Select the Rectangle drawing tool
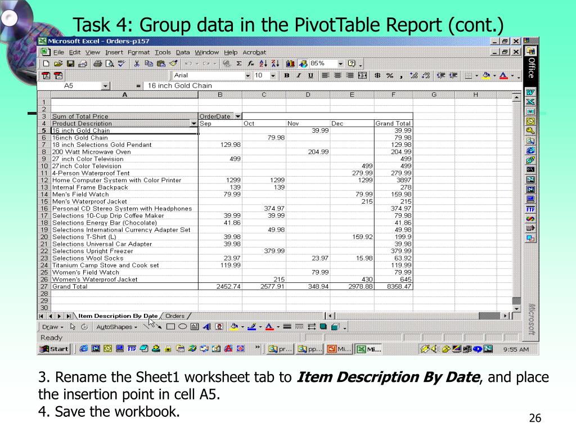The width and height of the screenshot is (576, 432). tap(170, 327)
